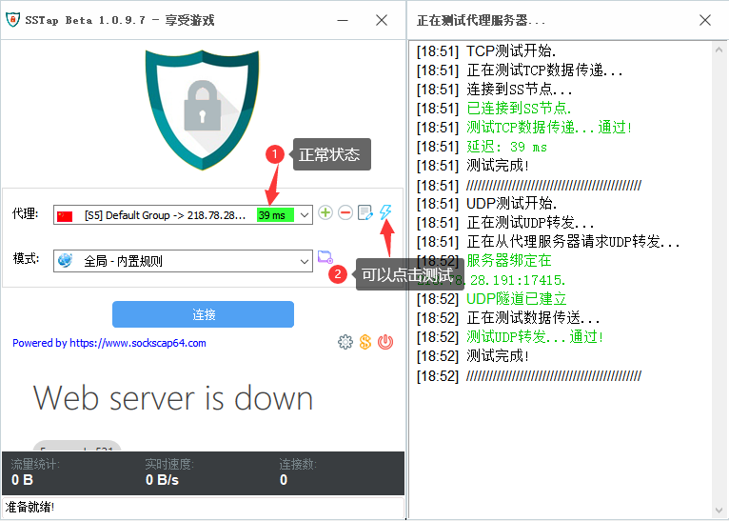Click the lightning bolt proxy test icon

[x=385, y=212]
